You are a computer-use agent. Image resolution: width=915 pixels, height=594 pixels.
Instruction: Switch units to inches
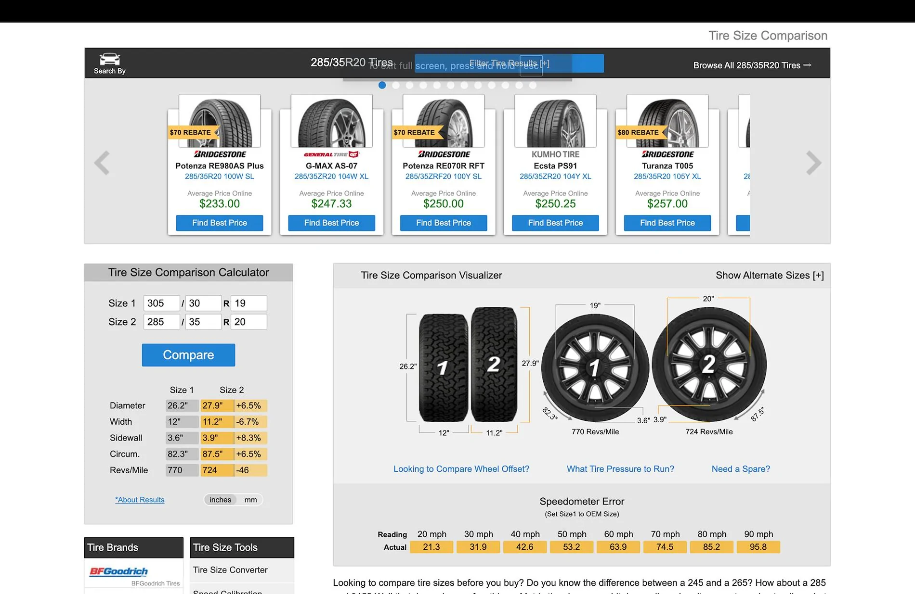(220, 500)
